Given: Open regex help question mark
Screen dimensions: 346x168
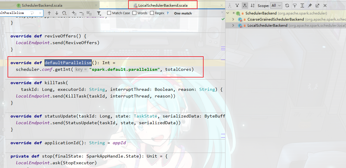Looking at the screenshot, I should pyautogui.click(x=168, y=13).
